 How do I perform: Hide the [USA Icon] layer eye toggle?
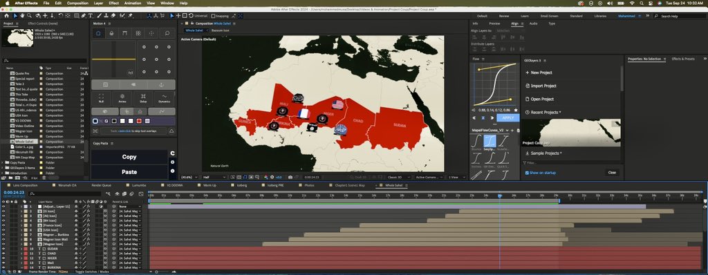(x=3, y=230)
